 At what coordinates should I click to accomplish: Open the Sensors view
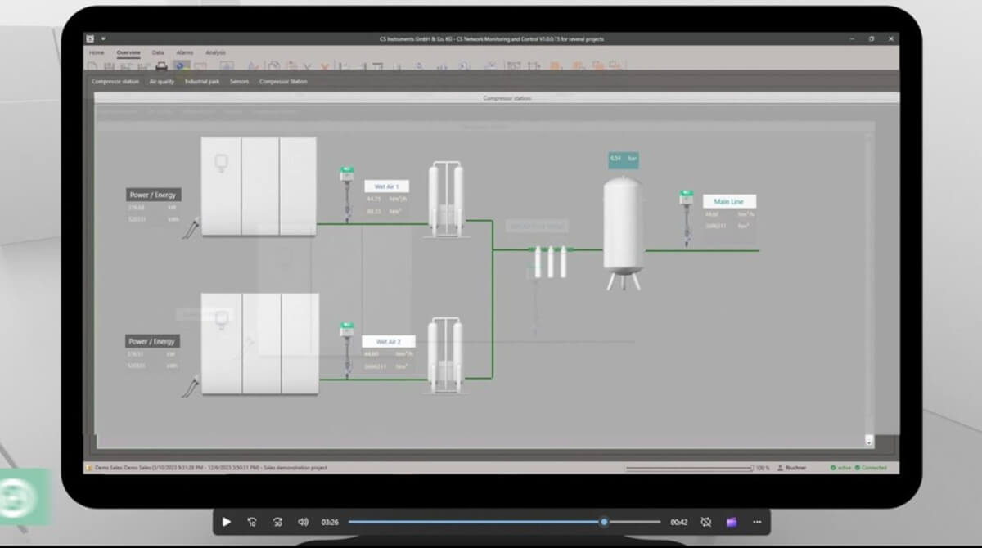click(240, 82)
